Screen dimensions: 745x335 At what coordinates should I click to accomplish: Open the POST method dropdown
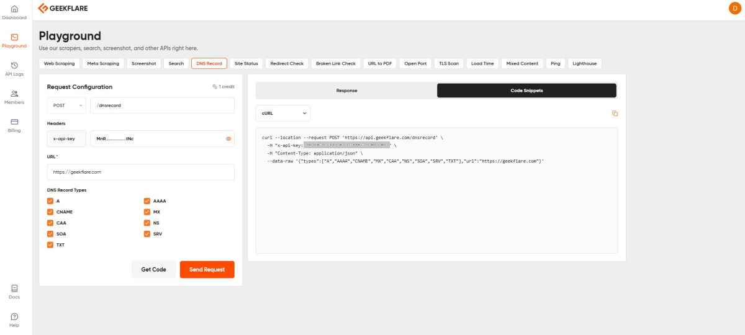pyautogui.click(x=66, y=105)
